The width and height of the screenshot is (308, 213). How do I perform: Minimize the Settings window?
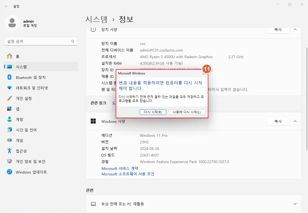[278, 4]
